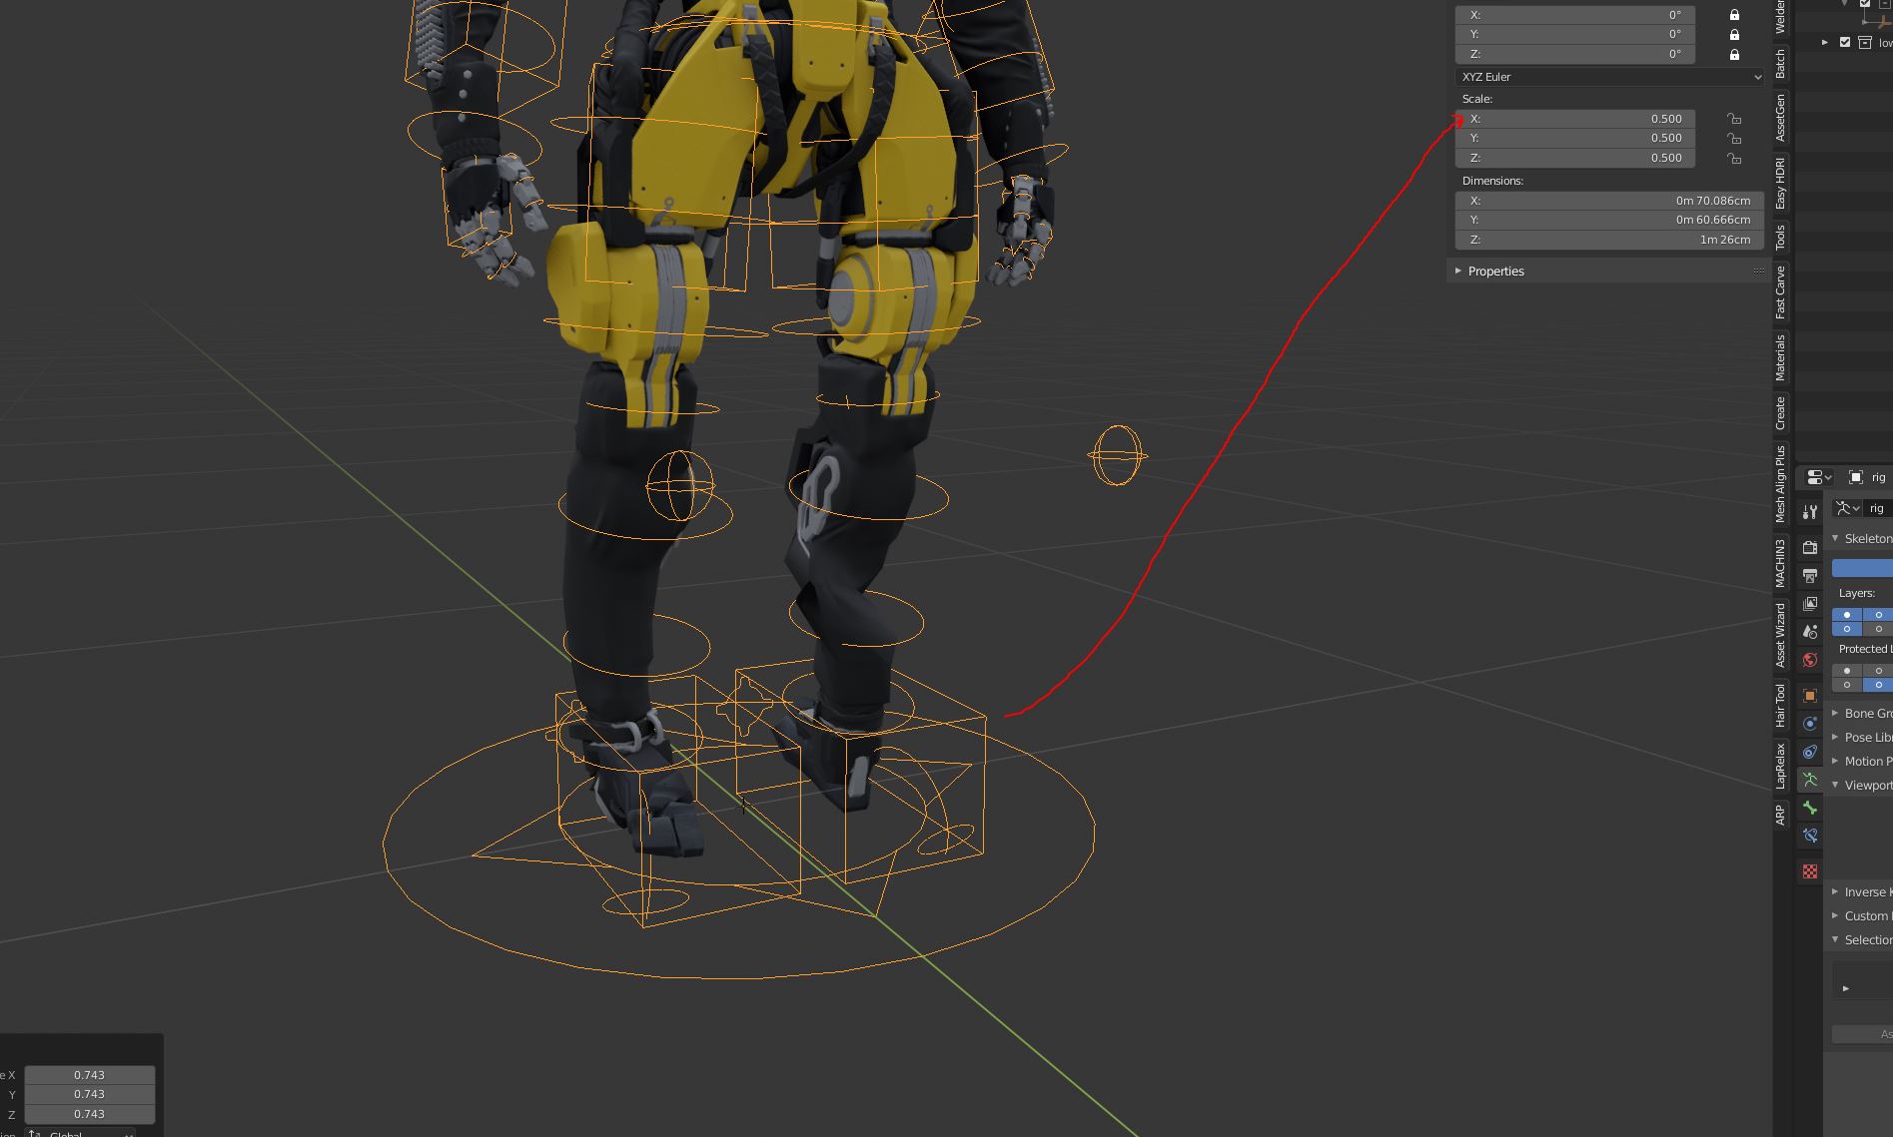Screen dimensions: 1893x1137
Task: Open the Bone properties tab
Action: [1810, 808]
